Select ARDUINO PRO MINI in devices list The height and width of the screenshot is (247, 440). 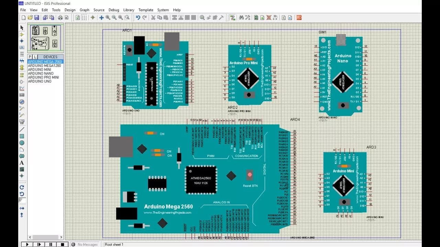pos(45,77)
